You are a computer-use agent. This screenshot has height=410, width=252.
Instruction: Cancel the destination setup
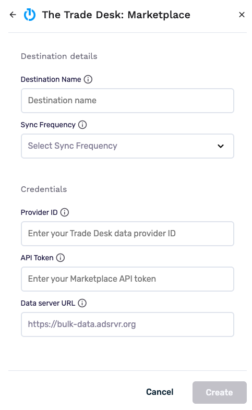coord(160,392)
